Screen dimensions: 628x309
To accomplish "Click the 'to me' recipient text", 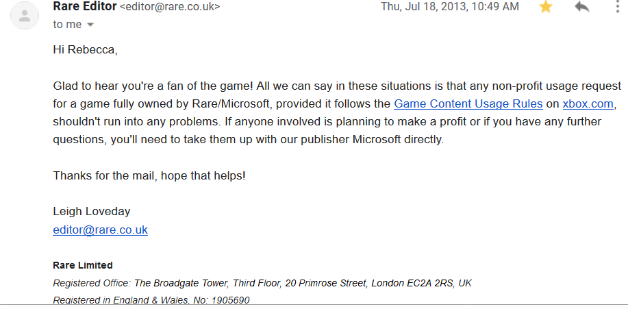I will point(67,24).
